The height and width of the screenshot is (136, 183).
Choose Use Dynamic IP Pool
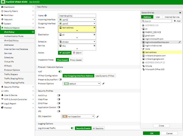[x=105, y=76]
